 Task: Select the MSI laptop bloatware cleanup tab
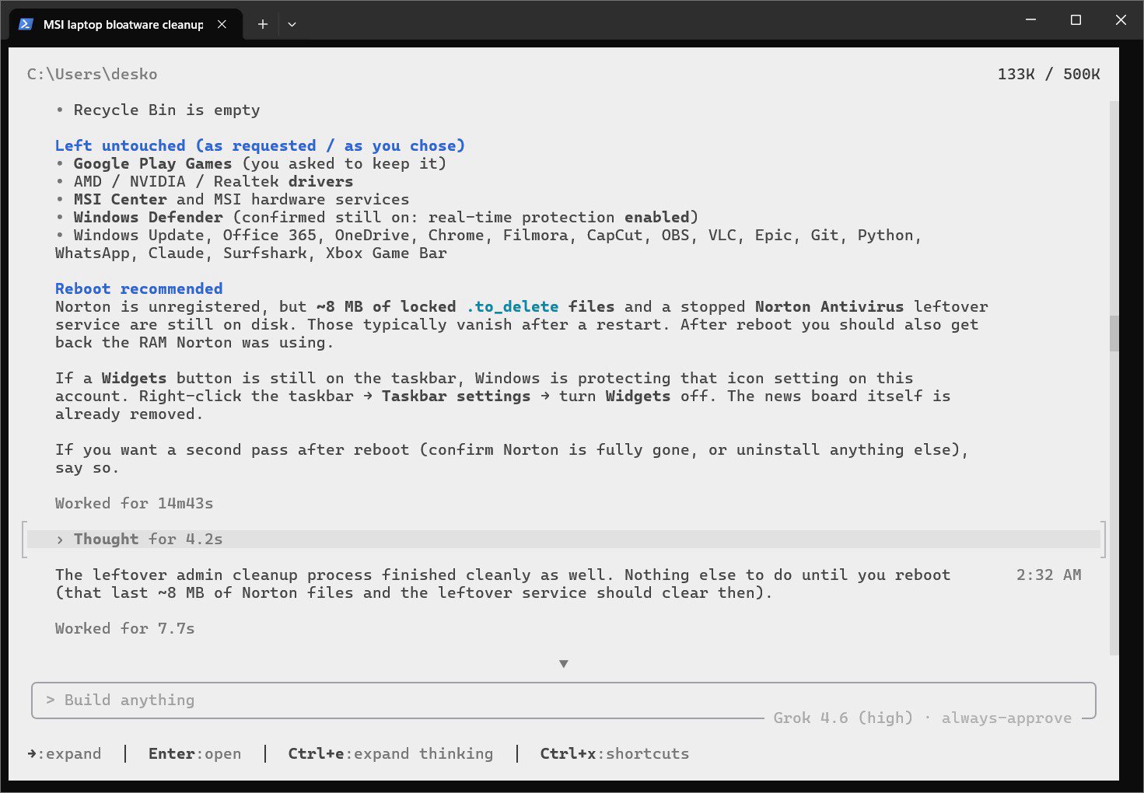[124, 24]
